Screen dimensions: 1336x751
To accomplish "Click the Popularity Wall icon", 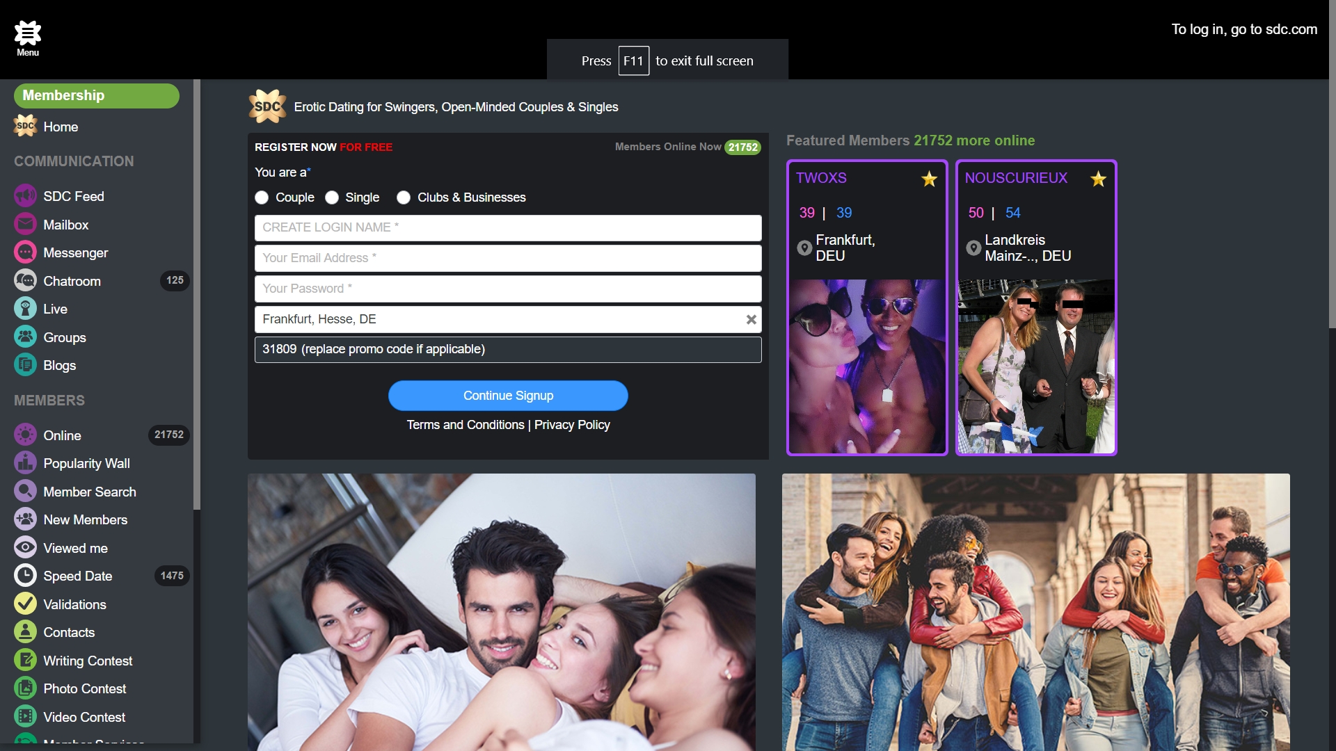I will pos(26,463).
